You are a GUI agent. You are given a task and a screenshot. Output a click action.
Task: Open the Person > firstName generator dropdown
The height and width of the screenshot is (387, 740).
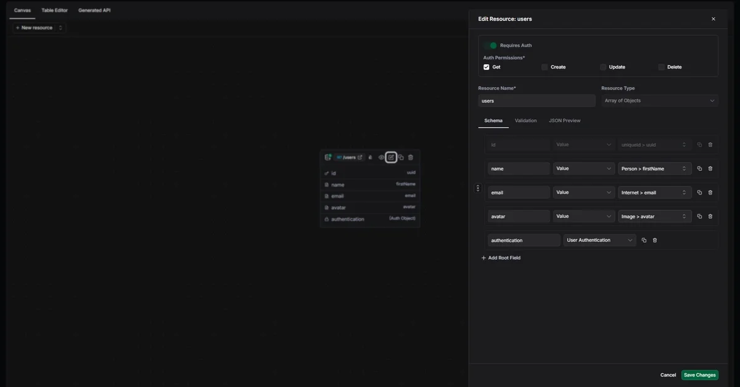pos(654,169)
